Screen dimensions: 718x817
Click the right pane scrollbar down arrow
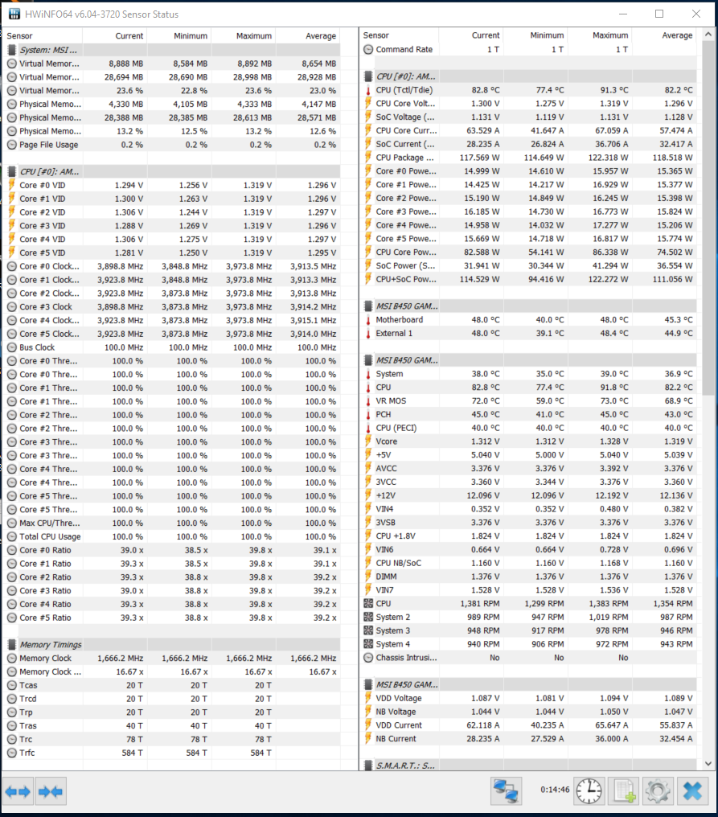coord(708,763)
